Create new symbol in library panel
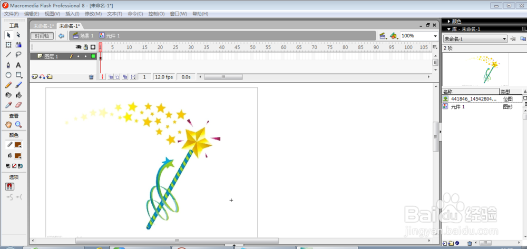The height and width of the screenshot is (249, 527). click(x=445, y=243)
